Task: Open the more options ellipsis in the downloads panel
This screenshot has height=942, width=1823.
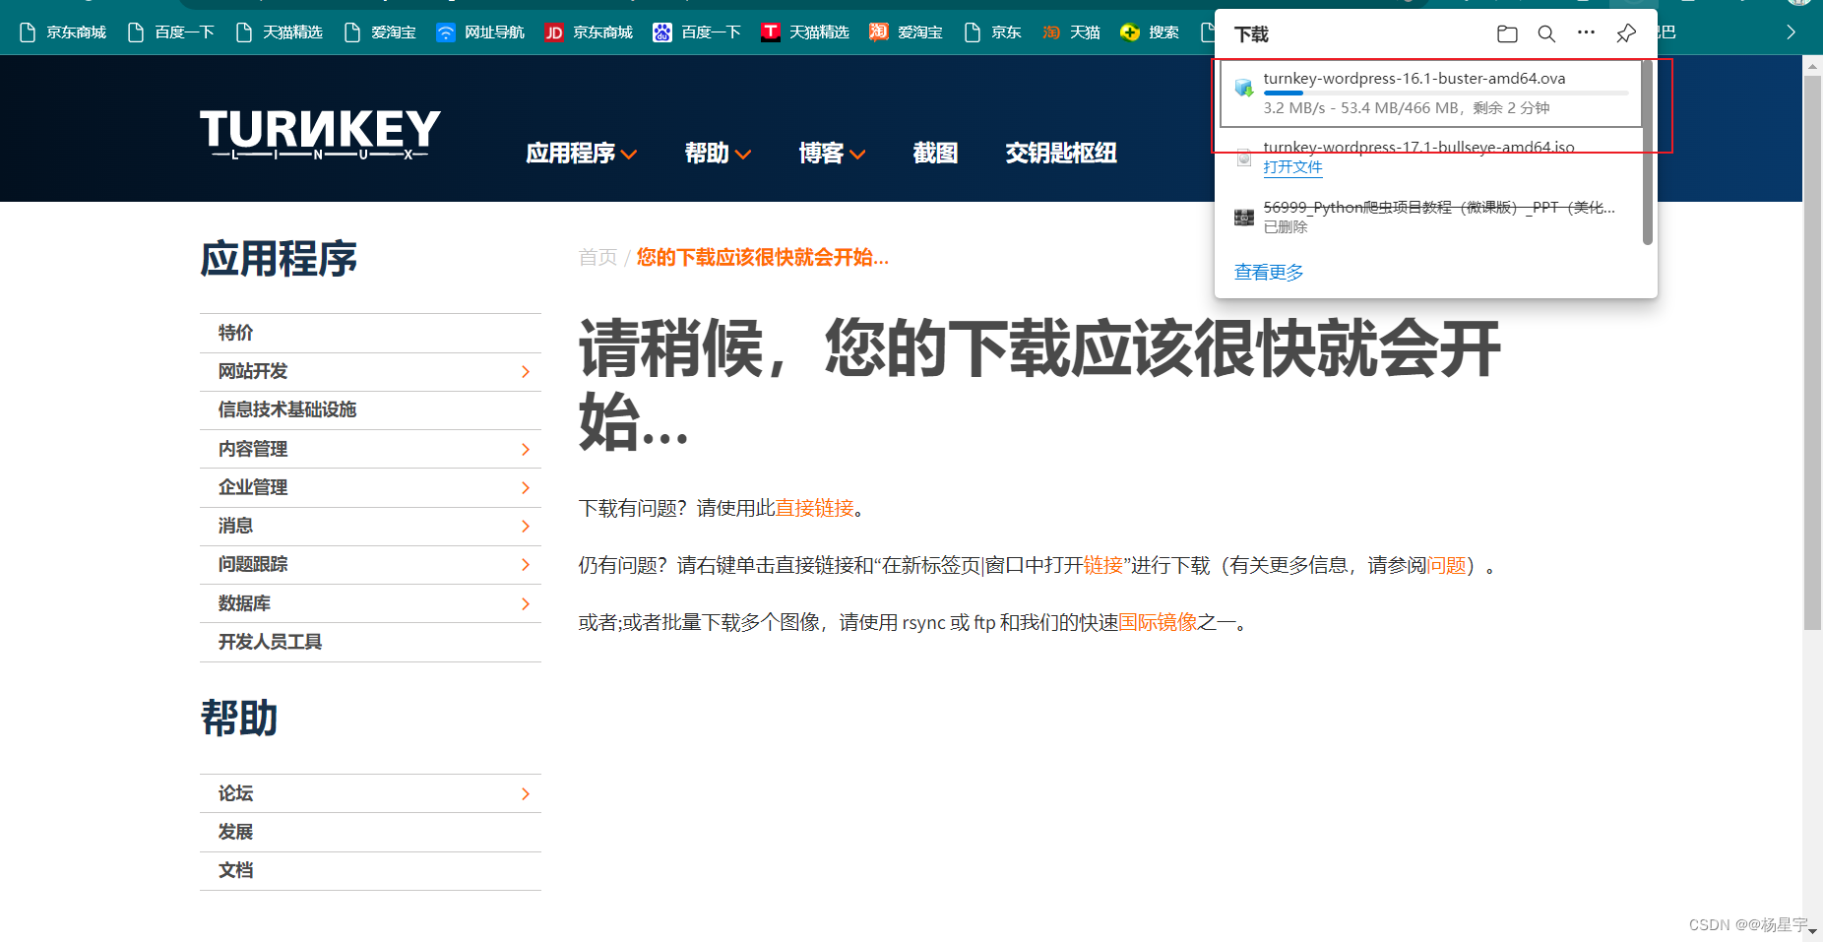Action: click(1586, 32)
